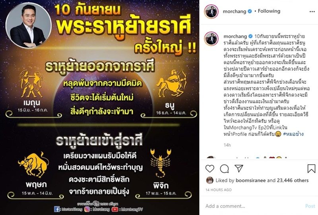The image size is (318, 215).
Task: Like the post with the heart icon
Action: click(x=210, y=169)
